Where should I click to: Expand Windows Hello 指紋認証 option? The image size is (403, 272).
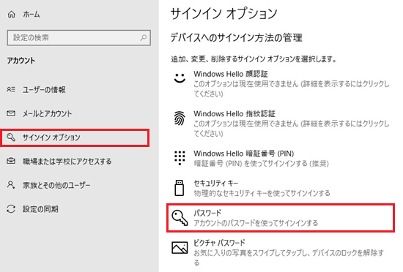pos(281,124)
